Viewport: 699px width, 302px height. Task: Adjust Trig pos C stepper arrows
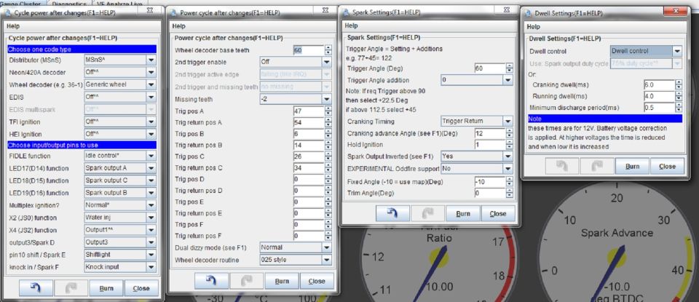328,156
